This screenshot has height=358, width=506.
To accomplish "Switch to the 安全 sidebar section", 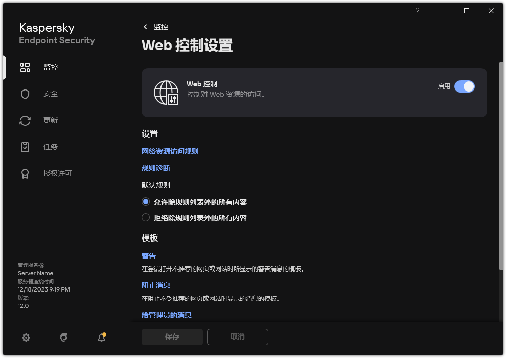I will [x=51, y=94].
